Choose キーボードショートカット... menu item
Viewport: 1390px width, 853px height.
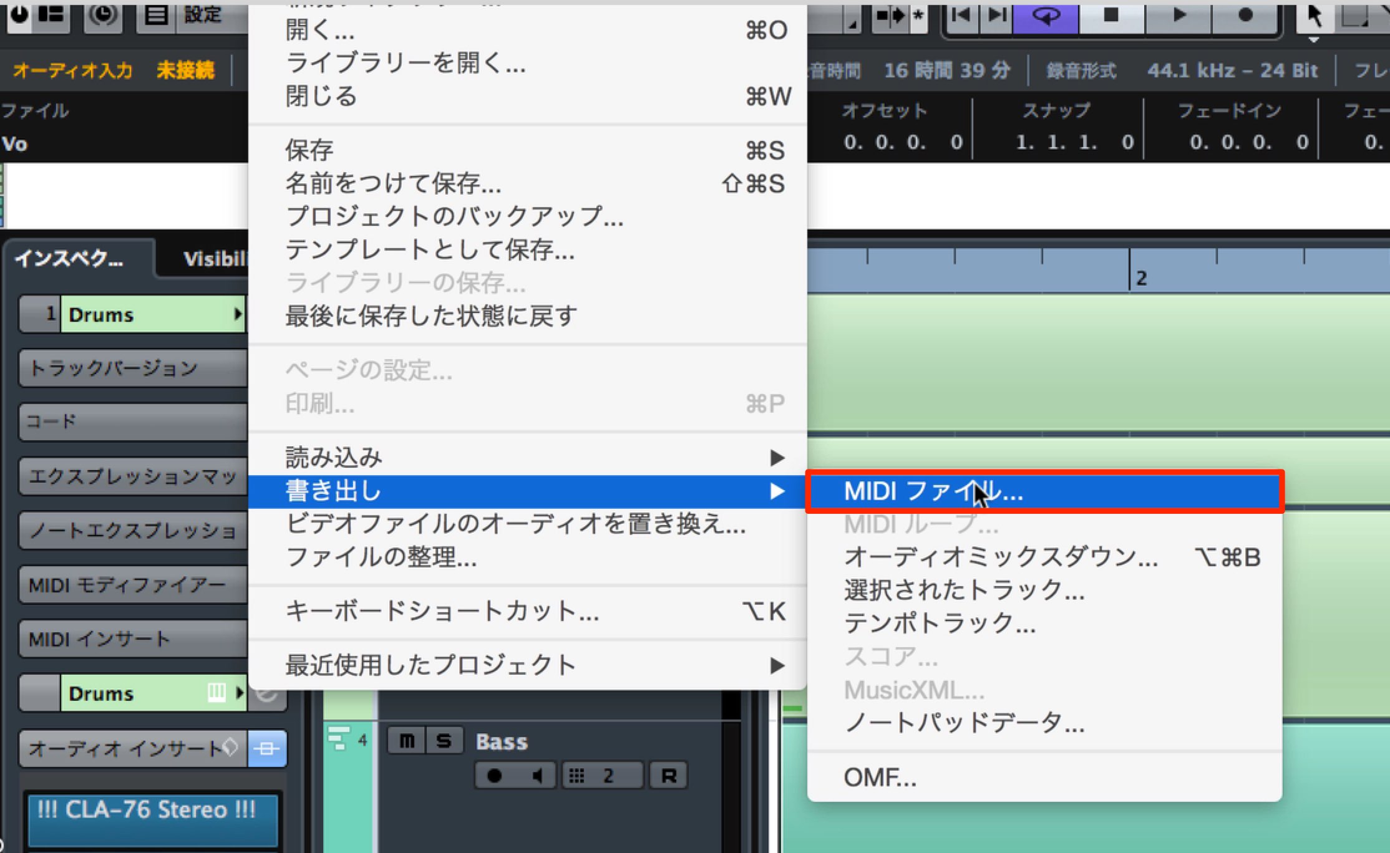point(528,611)
